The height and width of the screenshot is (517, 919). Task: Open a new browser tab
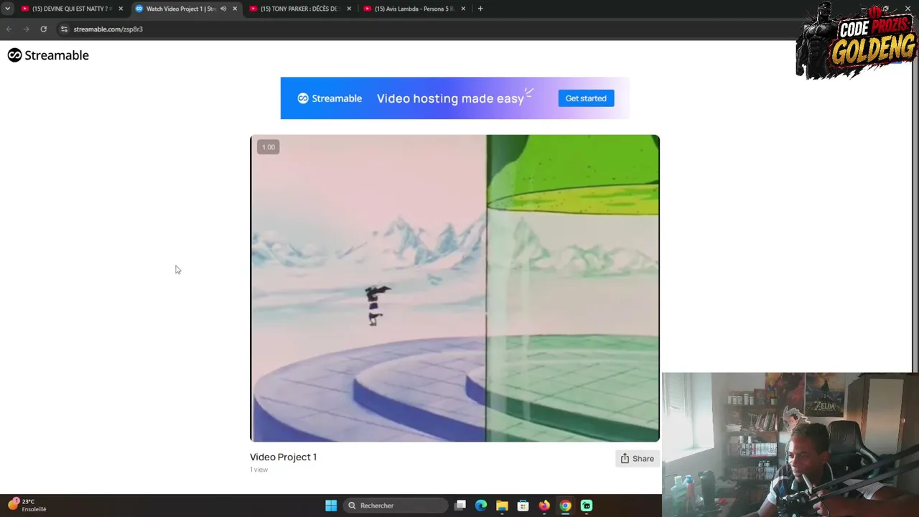480,9
